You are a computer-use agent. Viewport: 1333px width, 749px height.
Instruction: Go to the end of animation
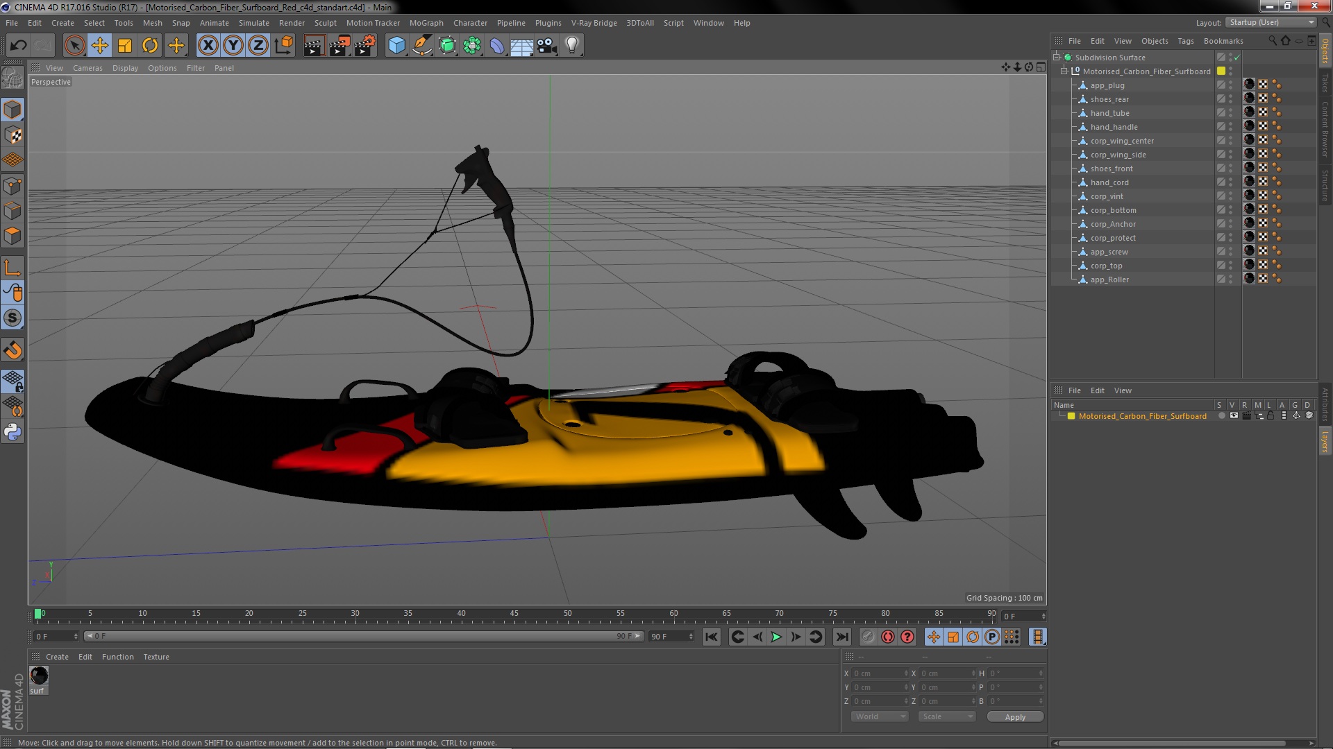pos(841,637)
